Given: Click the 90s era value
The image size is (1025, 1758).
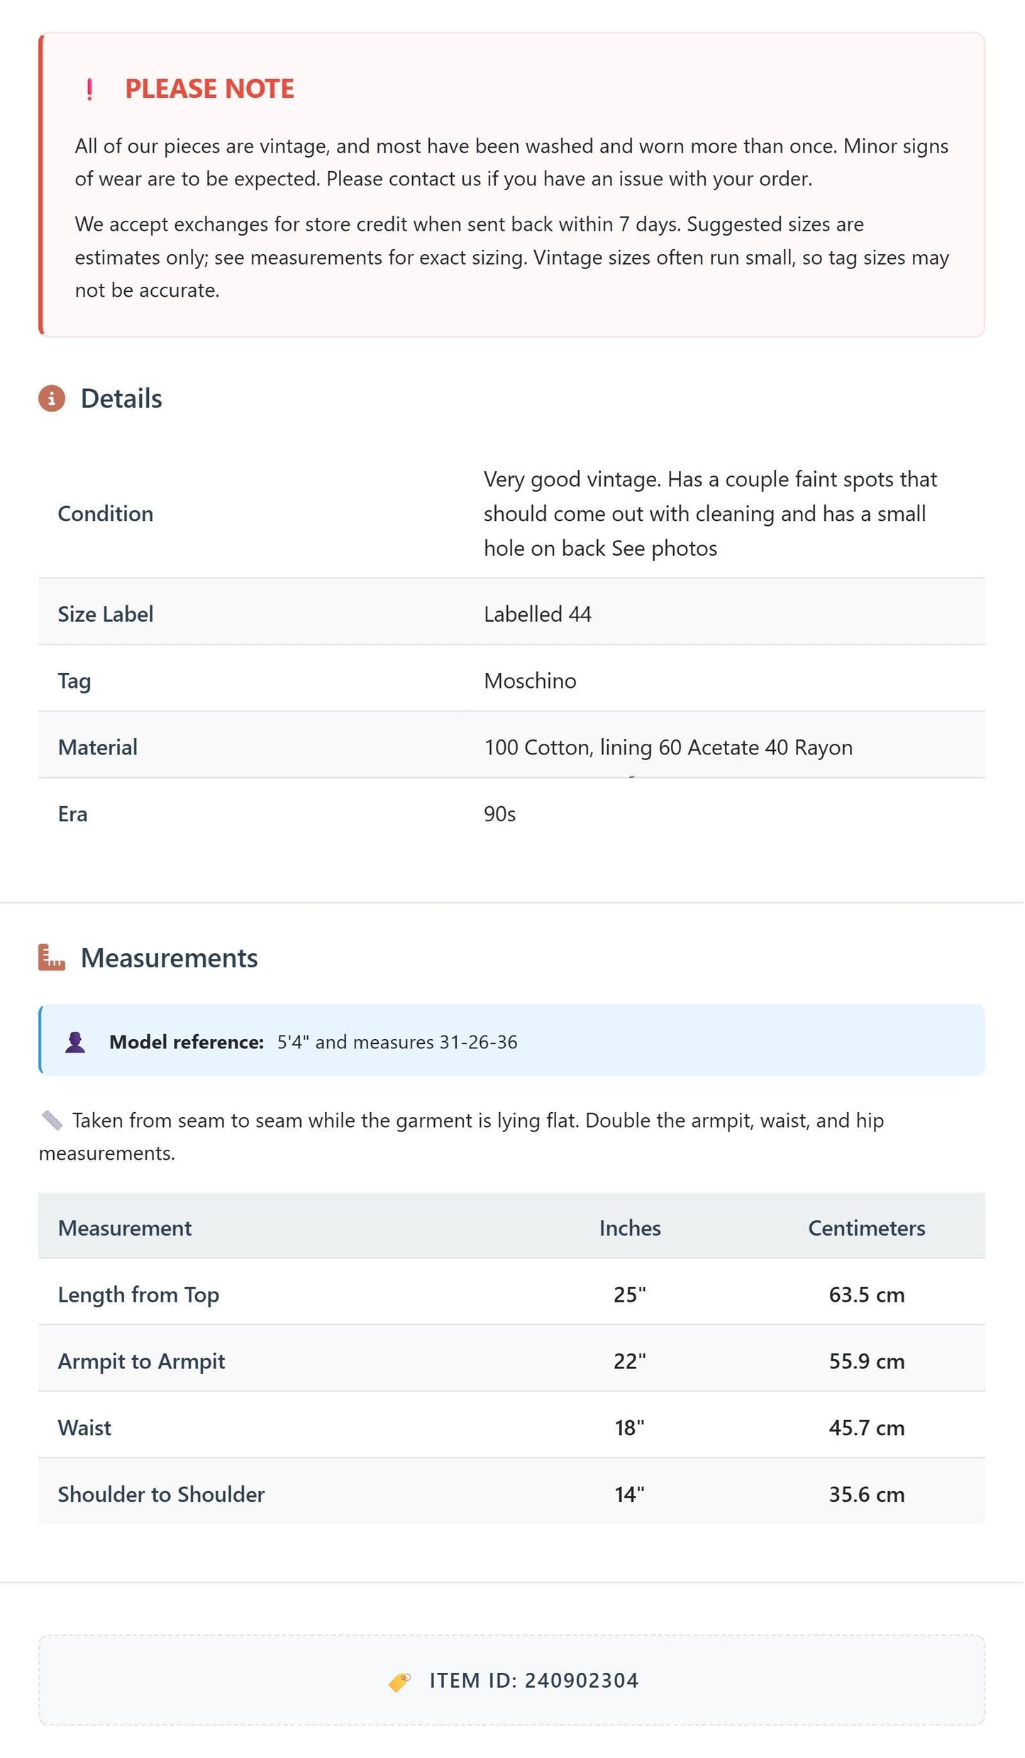Looking at the screenshot, I should [500, 814].
